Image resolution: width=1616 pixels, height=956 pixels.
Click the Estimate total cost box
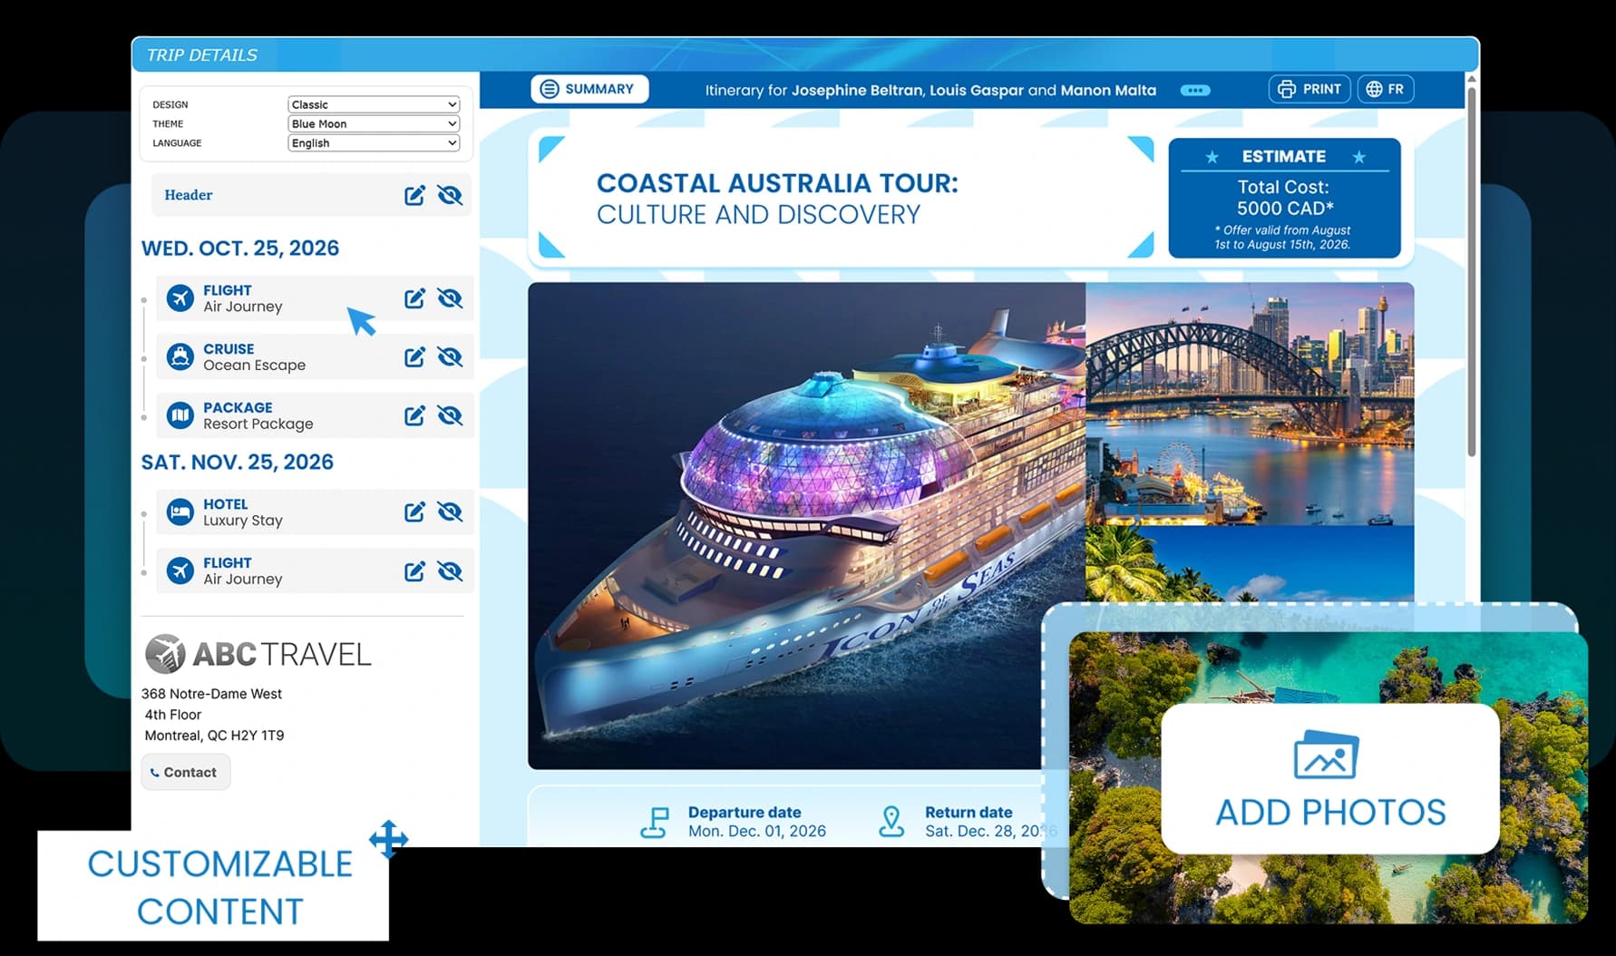(x=1284, y=198)
